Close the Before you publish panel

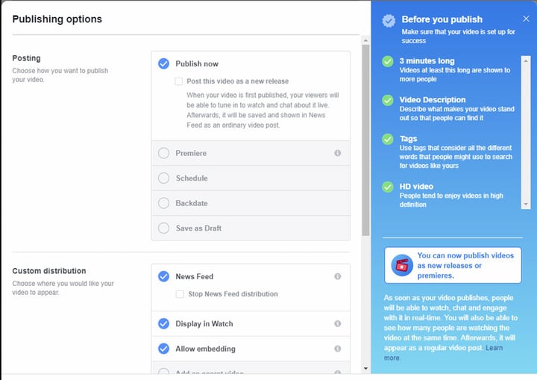tap(526, 19)
